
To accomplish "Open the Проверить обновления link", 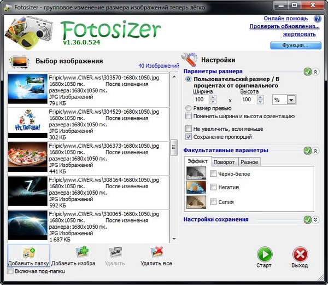I will [x=284, y=26].
